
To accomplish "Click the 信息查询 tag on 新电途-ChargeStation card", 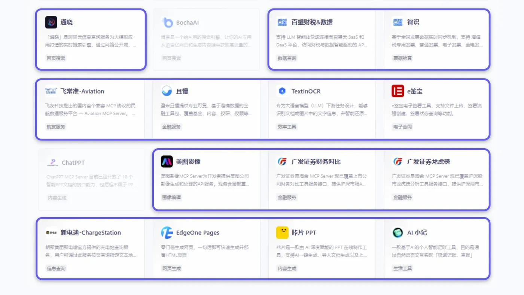I will (56, 268).
